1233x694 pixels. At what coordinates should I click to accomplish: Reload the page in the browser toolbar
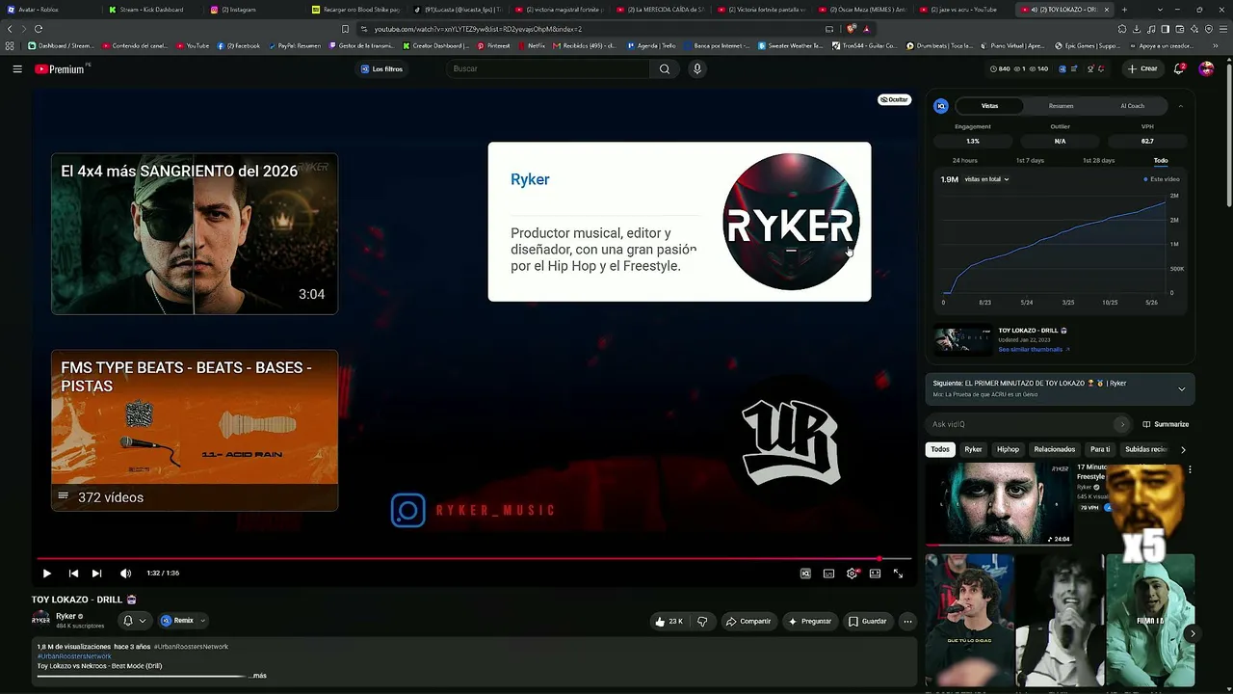click(39, 29)
